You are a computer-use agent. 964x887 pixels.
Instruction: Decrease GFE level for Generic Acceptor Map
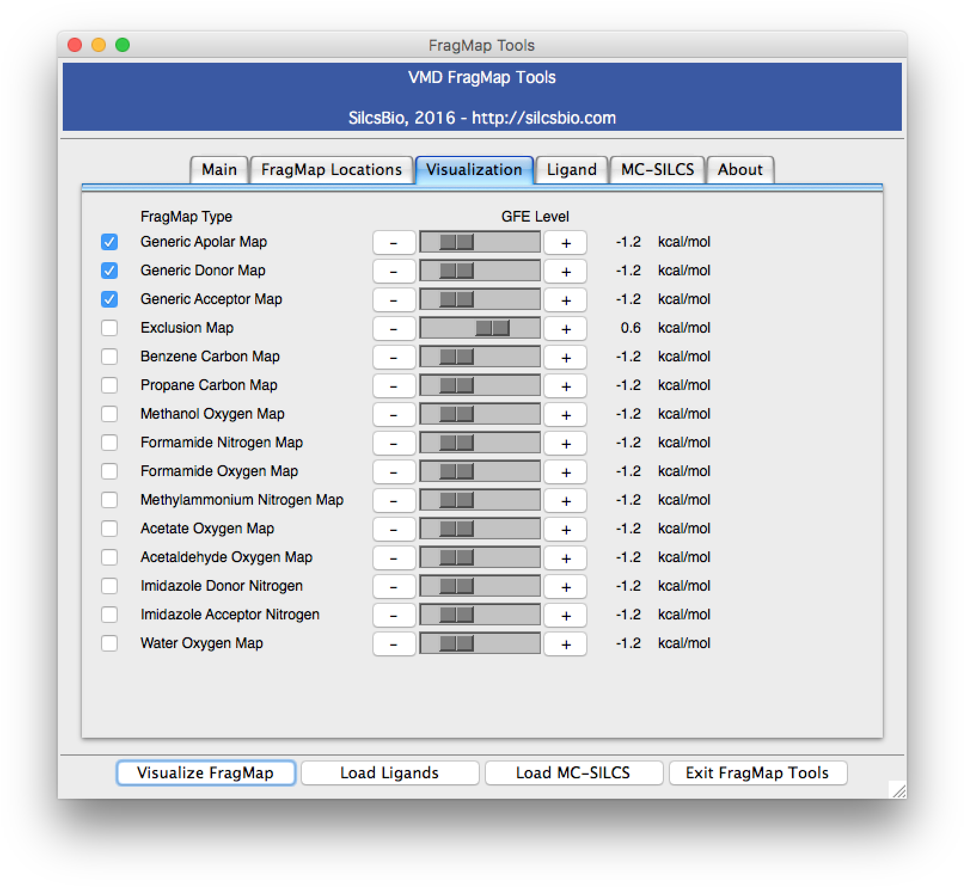tap(394, 300)
